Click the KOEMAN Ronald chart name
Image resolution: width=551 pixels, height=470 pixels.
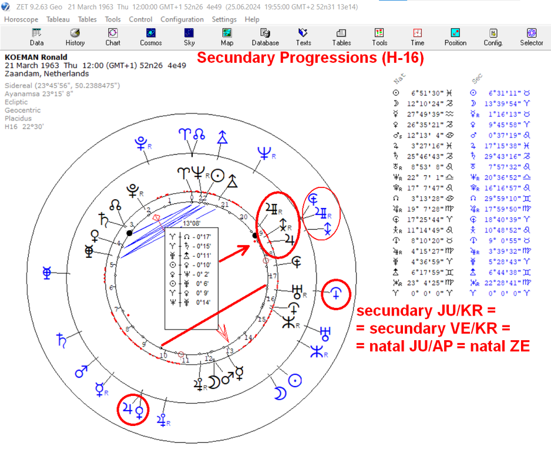point(36,57)
